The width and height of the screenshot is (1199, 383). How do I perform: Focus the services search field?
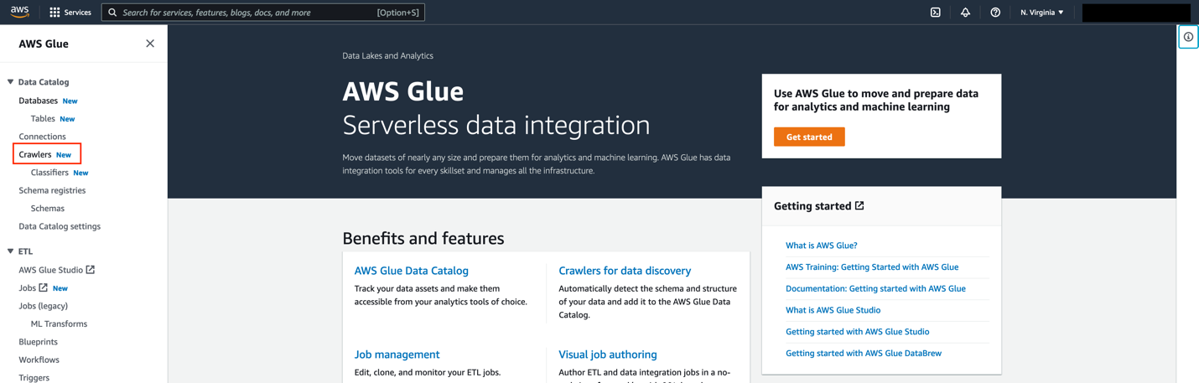[x=263, y=13]
